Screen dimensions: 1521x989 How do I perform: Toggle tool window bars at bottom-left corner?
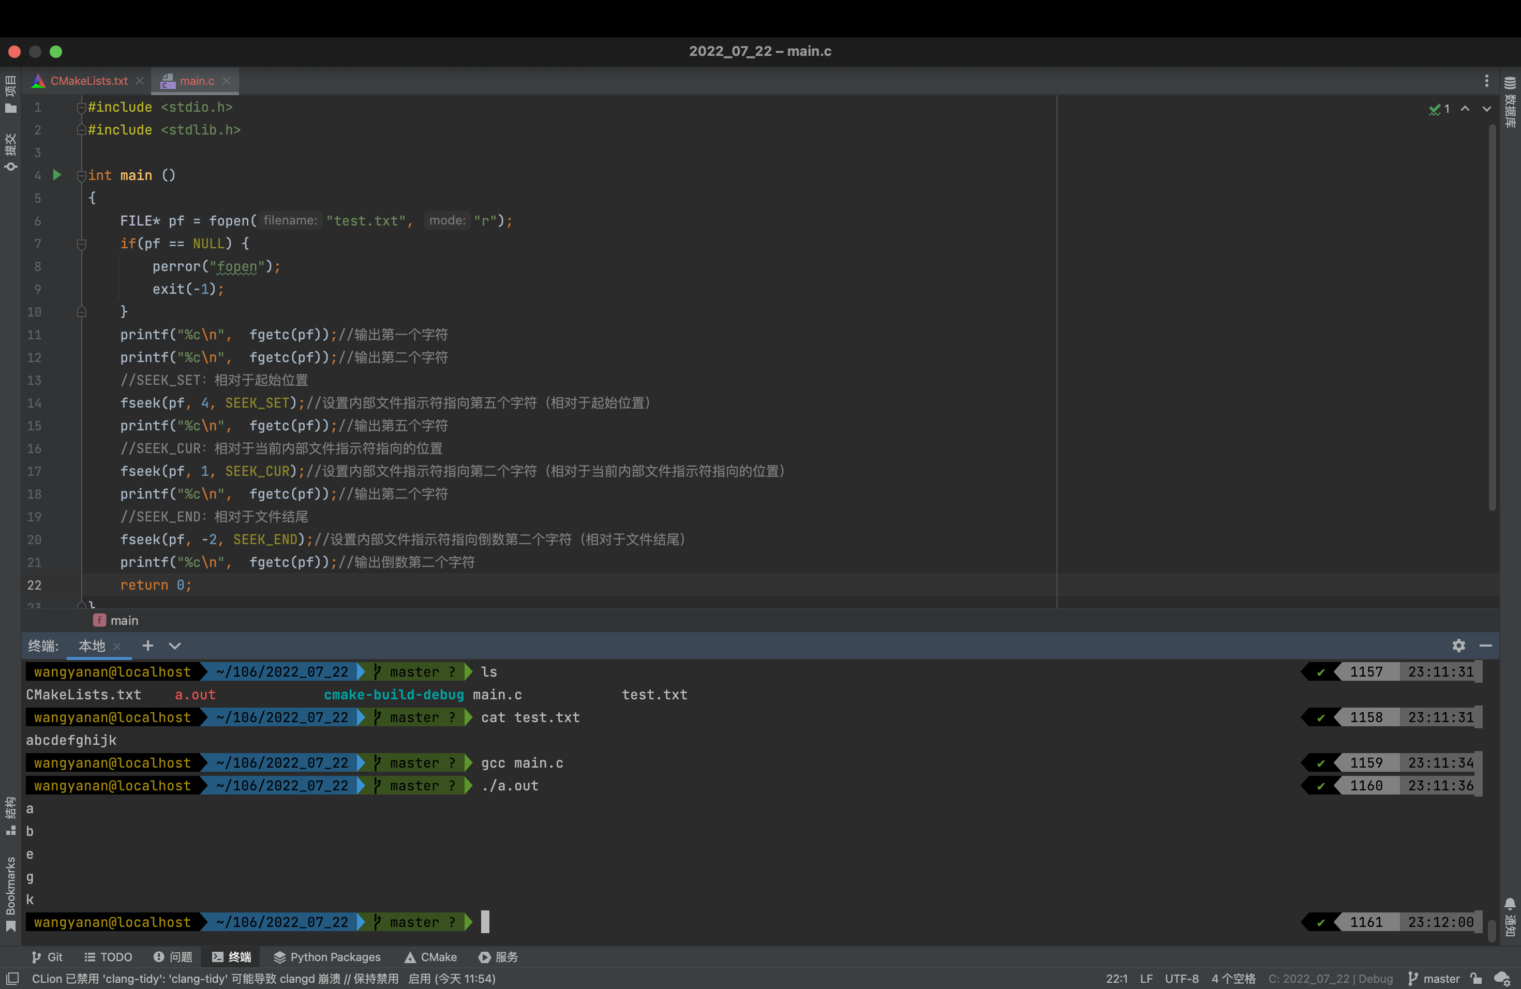coord(12,978)
